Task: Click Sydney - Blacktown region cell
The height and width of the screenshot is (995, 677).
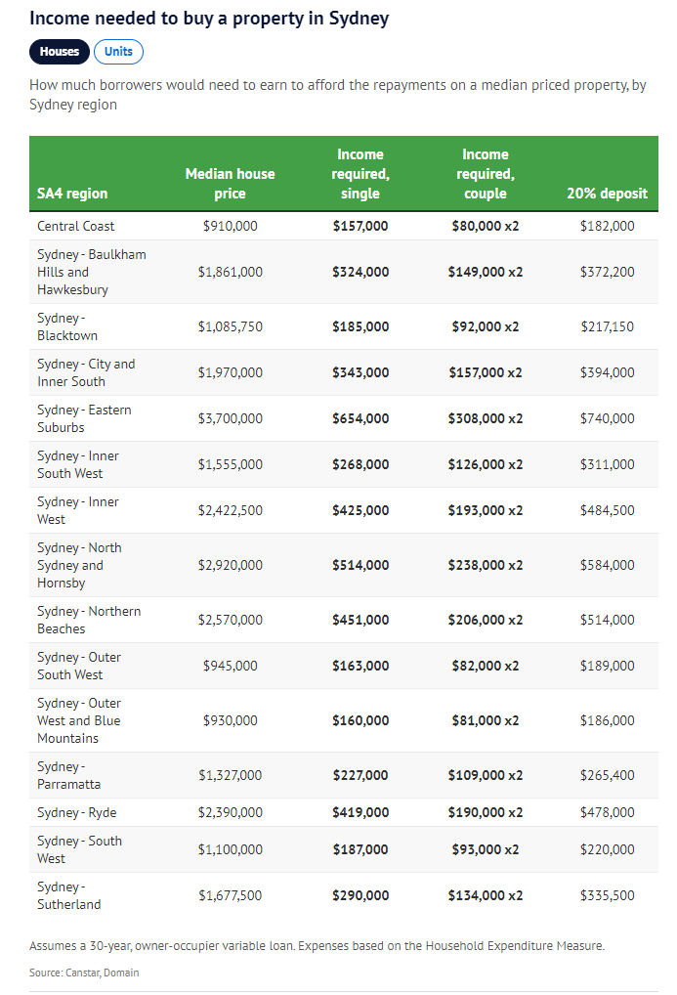Action: pyautogui.click(x=67, y=326)
